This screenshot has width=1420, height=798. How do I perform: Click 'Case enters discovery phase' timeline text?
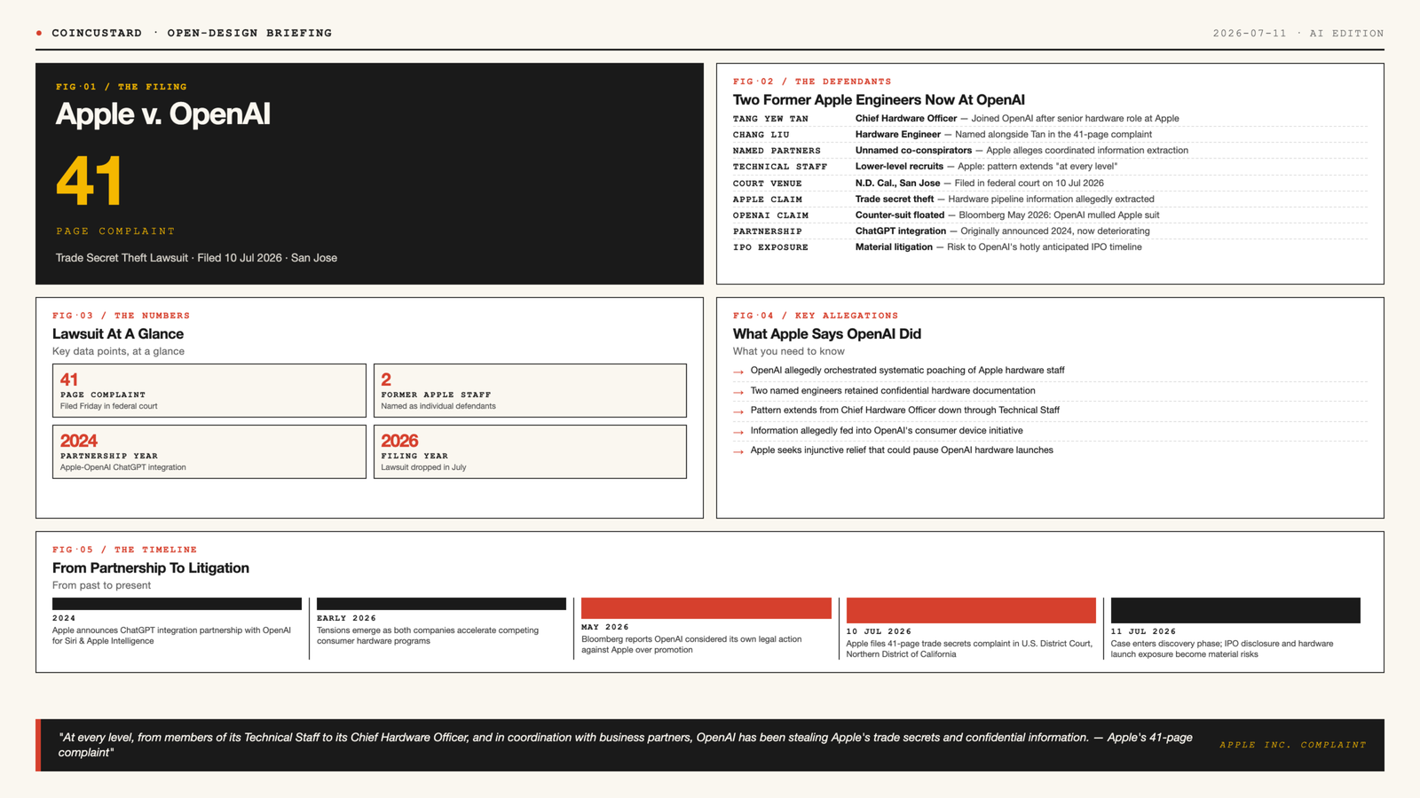click(x=1222, y=649)
